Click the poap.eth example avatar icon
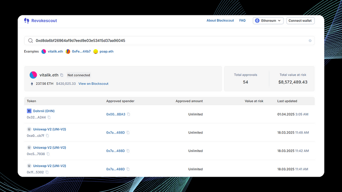Screen dimensions: 342x192 pyautogui.click(x=95, y=52)
